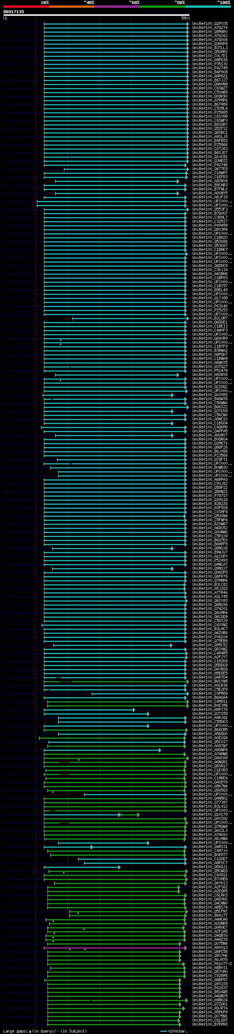Click the UniRef100_A4RJQ1 label
This screenshot has width=234, height=1034.
(210, 718)
